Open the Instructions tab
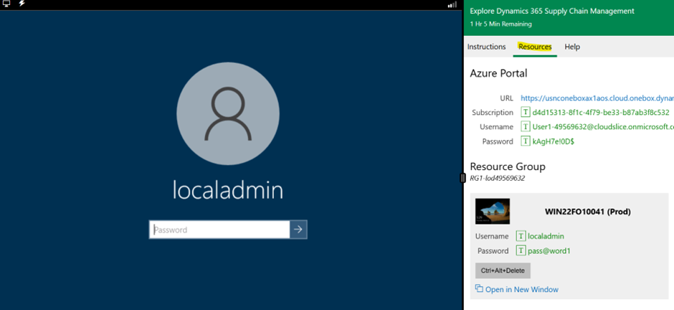 pos(487,47)
